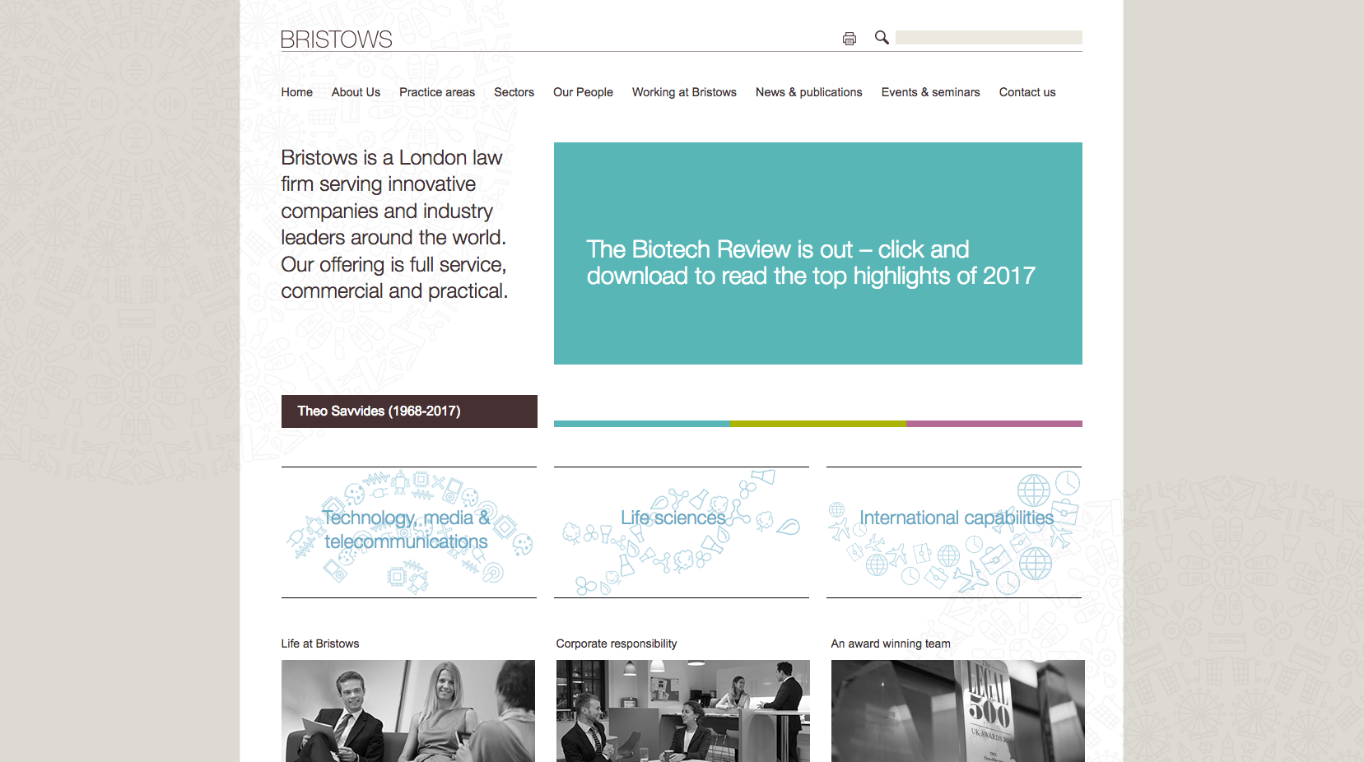This screenshot has height=762, width=1364.
Task: Open News & publications section
Action: coord(808,92)
